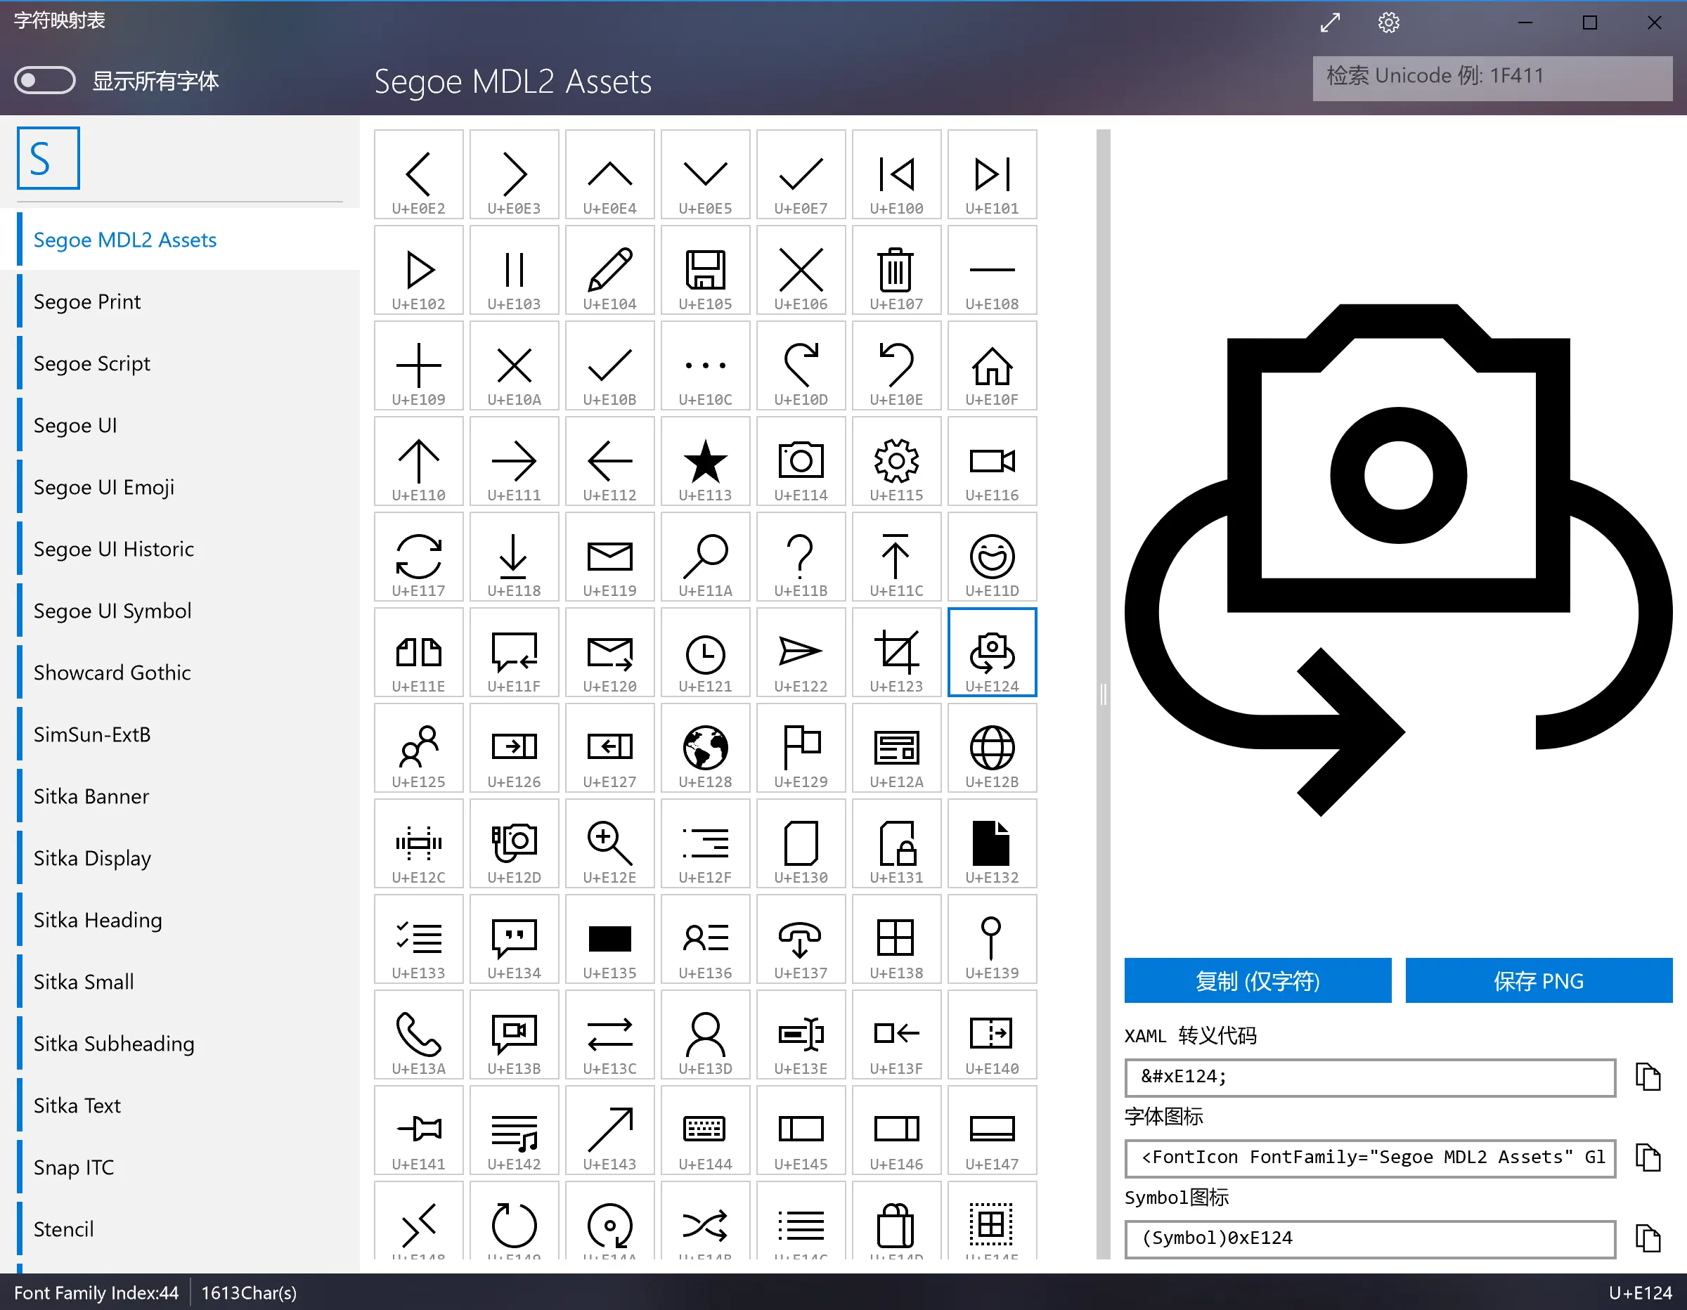Image resolution: width=1687 pixels, height=1310 pixels.
Task: Choose Showcard Gothic font from list
Action: pyautogui.click(x=112, y=673)
